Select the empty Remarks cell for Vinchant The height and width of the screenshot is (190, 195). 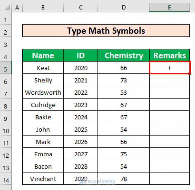[x=170, y=178]
